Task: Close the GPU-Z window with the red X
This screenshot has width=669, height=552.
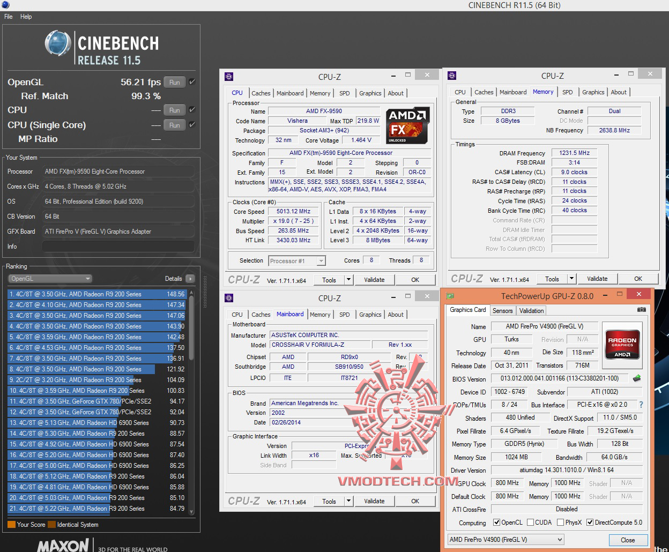Action: pyautogui.click(x=638, y=294)
